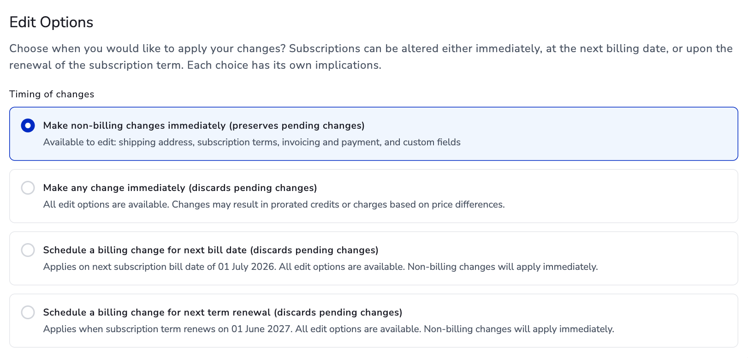Click 'Schedule a billing change for next term renewal' title
Screen dimensions: 748x358
(157, 312)
